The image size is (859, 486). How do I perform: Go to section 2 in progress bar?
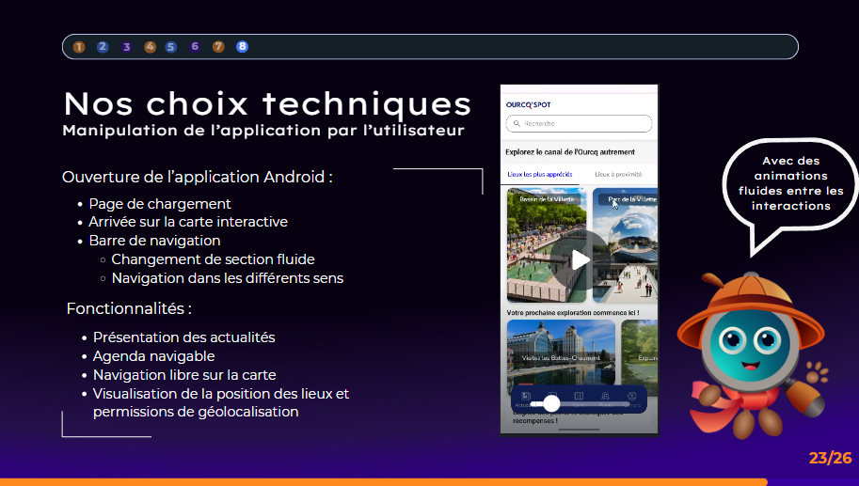(103, 47)
